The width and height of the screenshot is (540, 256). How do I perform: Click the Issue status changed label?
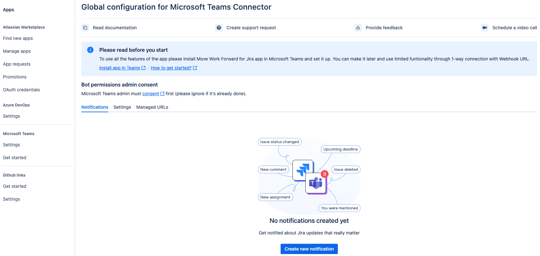tap(279, 142)
